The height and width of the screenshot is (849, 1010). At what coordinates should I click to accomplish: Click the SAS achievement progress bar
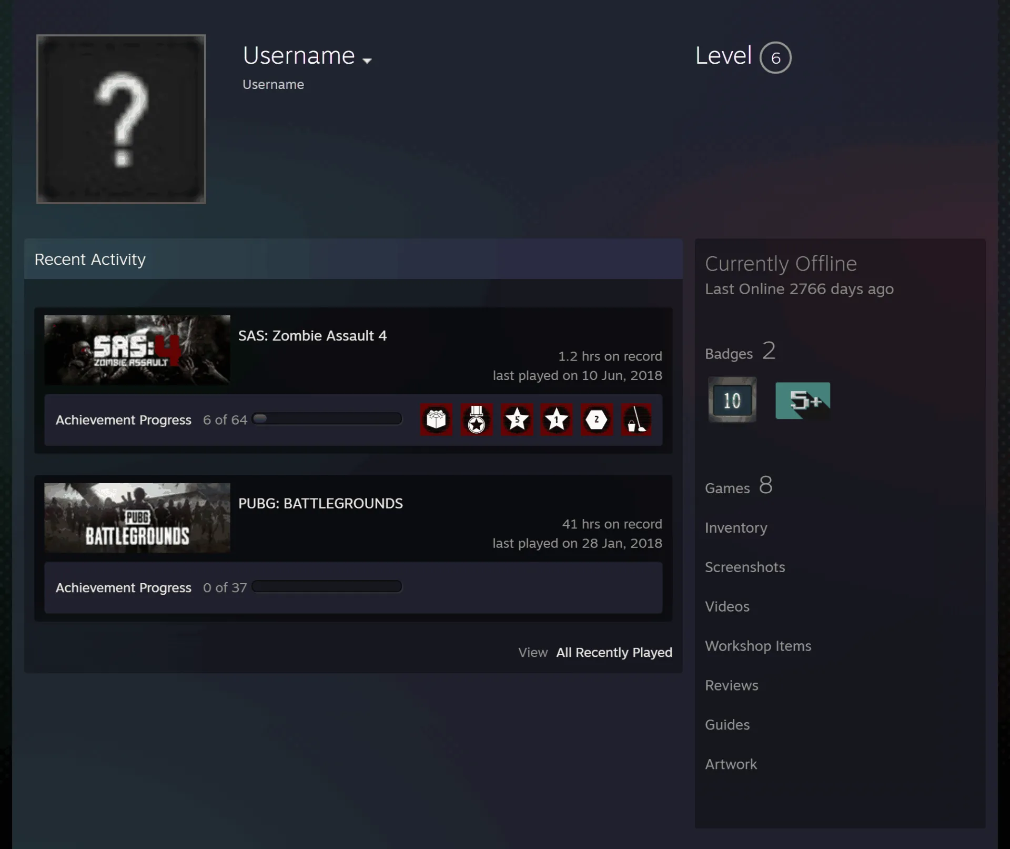click(327, 419)
